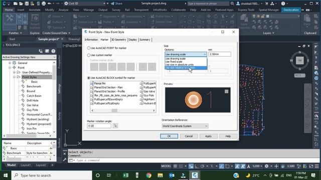
Task: Open Active Drawing Settings View dropdown
Action: 29,57
